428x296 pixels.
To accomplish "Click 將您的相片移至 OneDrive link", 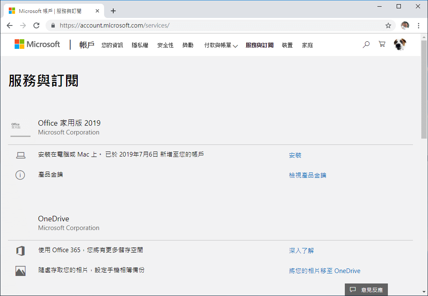I will click(324, 271).
